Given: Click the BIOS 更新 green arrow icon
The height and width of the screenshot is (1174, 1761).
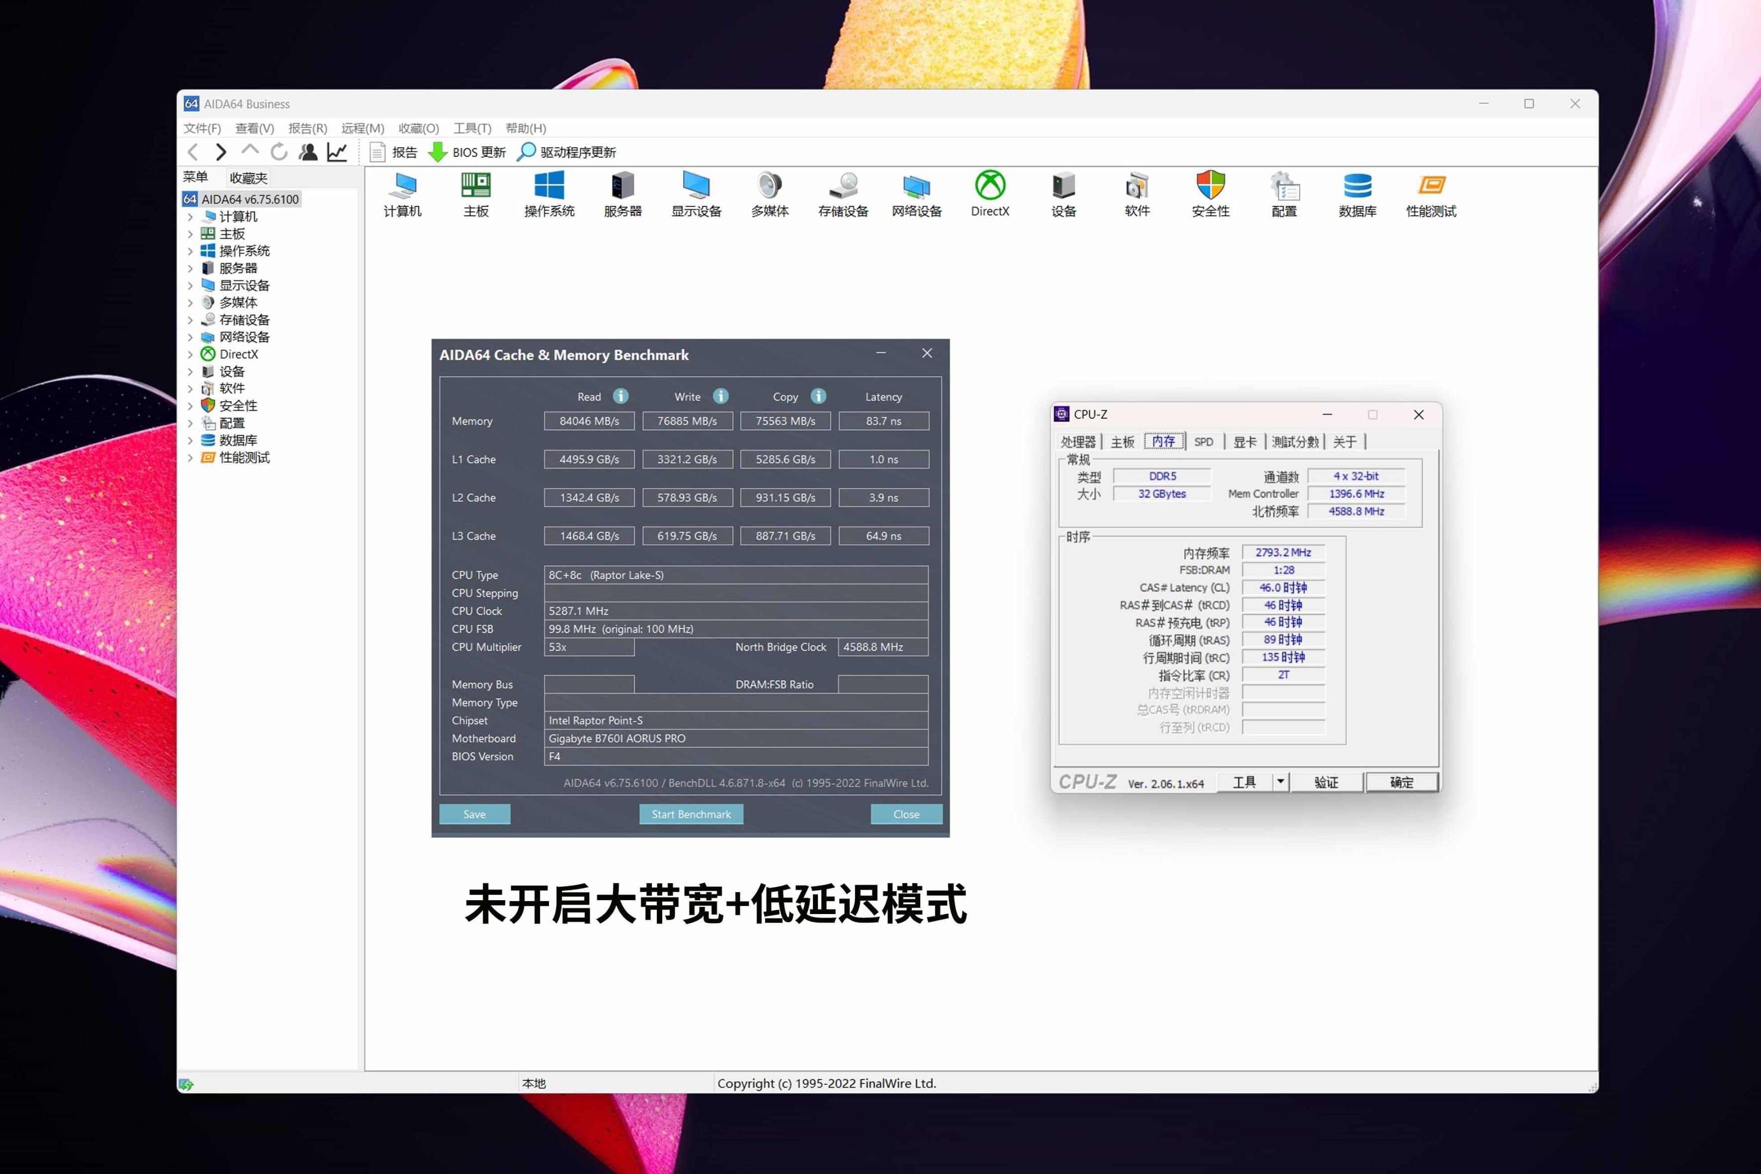Looking at the screenshot, I should pos(437,152).
